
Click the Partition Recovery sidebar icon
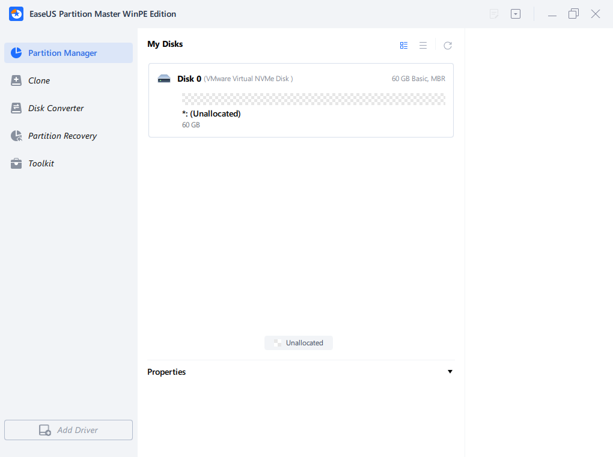(x=16, y=136)
